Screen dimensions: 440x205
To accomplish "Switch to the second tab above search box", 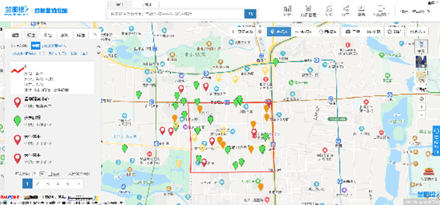I will (x=146, y=4).
